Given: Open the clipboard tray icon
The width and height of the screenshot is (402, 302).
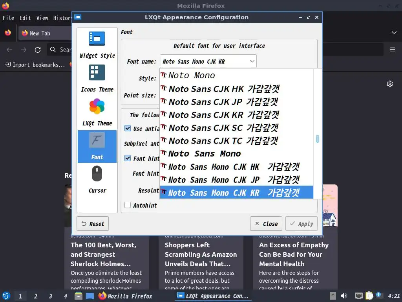Looking at the screenshot, I should pyautogui.click(x=369, y=296).
